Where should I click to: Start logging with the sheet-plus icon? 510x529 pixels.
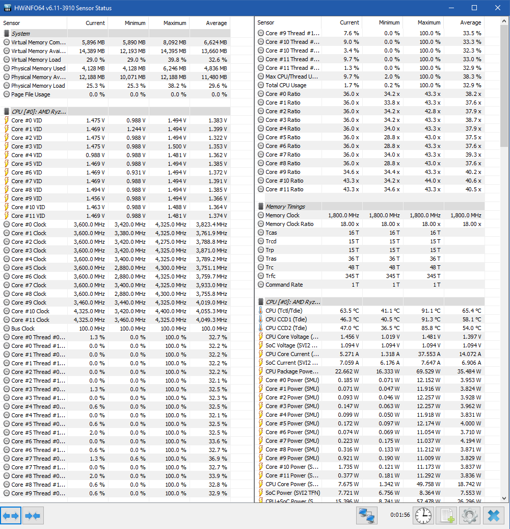[x=447, y=516]
